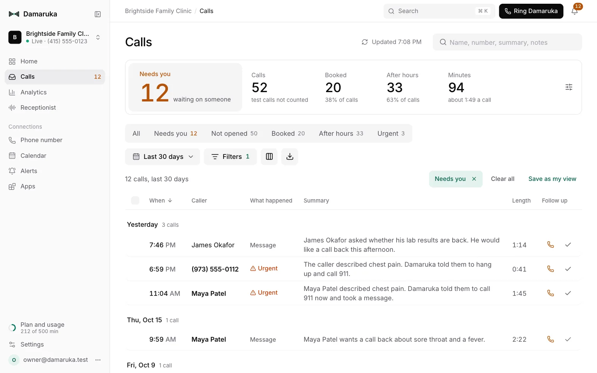Mark the 11:04 AM call done
The width and height of the screenshot is (597, 373).
pyautogui.click(x=568, y=293)
